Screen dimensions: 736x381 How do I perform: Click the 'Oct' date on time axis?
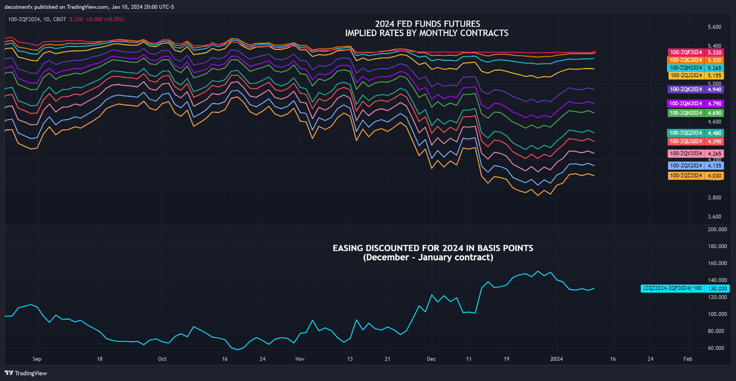pos(162,358)
